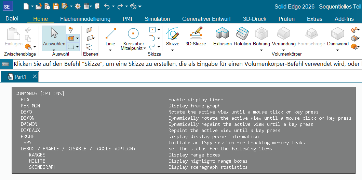Switch to the Generativer Entwurf tab
This screenshot has height=180, width=362.
coord(206,19)
